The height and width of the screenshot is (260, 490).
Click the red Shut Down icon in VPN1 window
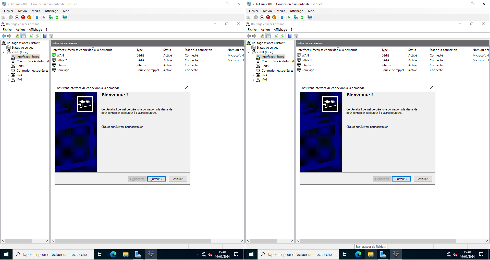(x=268, y=17)
